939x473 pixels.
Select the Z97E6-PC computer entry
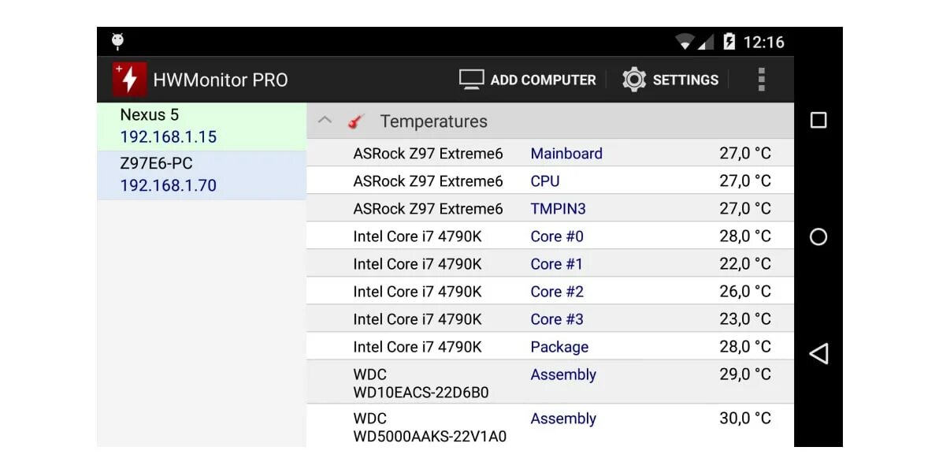(201, 175)
